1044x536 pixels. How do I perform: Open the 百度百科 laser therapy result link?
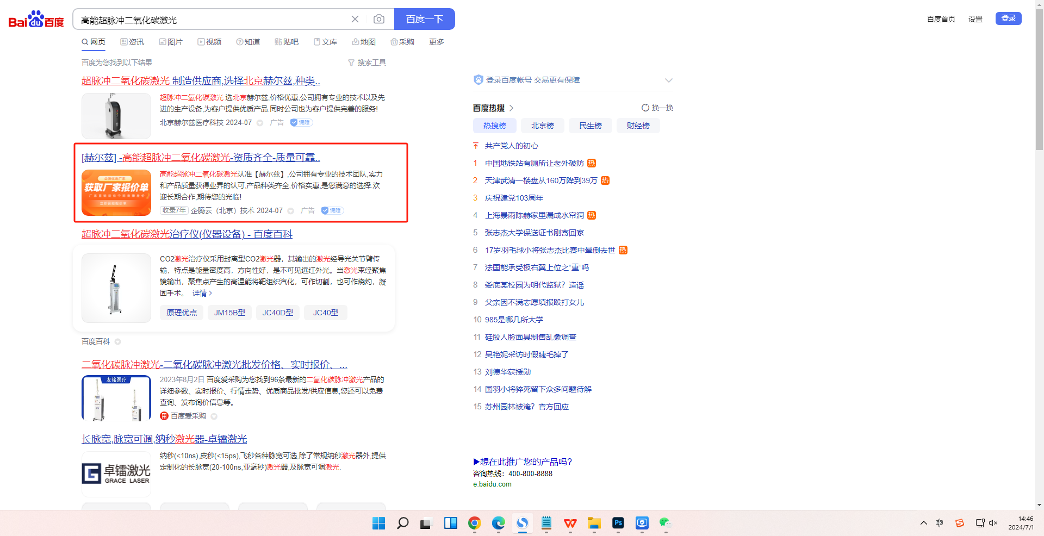(x=187, y=234)
